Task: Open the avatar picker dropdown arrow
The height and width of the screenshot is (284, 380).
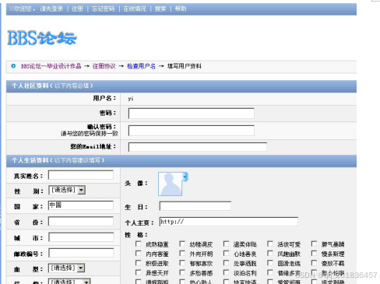Action: tap(185, 177)
